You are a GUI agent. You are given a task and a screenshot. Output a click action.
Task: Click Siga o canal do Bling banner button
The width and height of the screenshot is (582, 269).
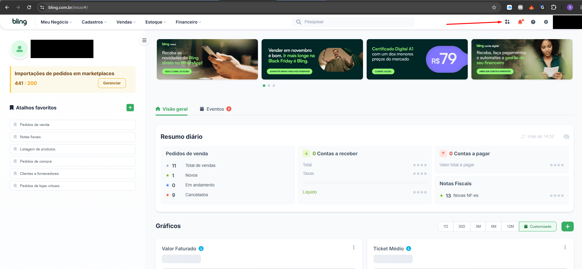click(177, 72)
